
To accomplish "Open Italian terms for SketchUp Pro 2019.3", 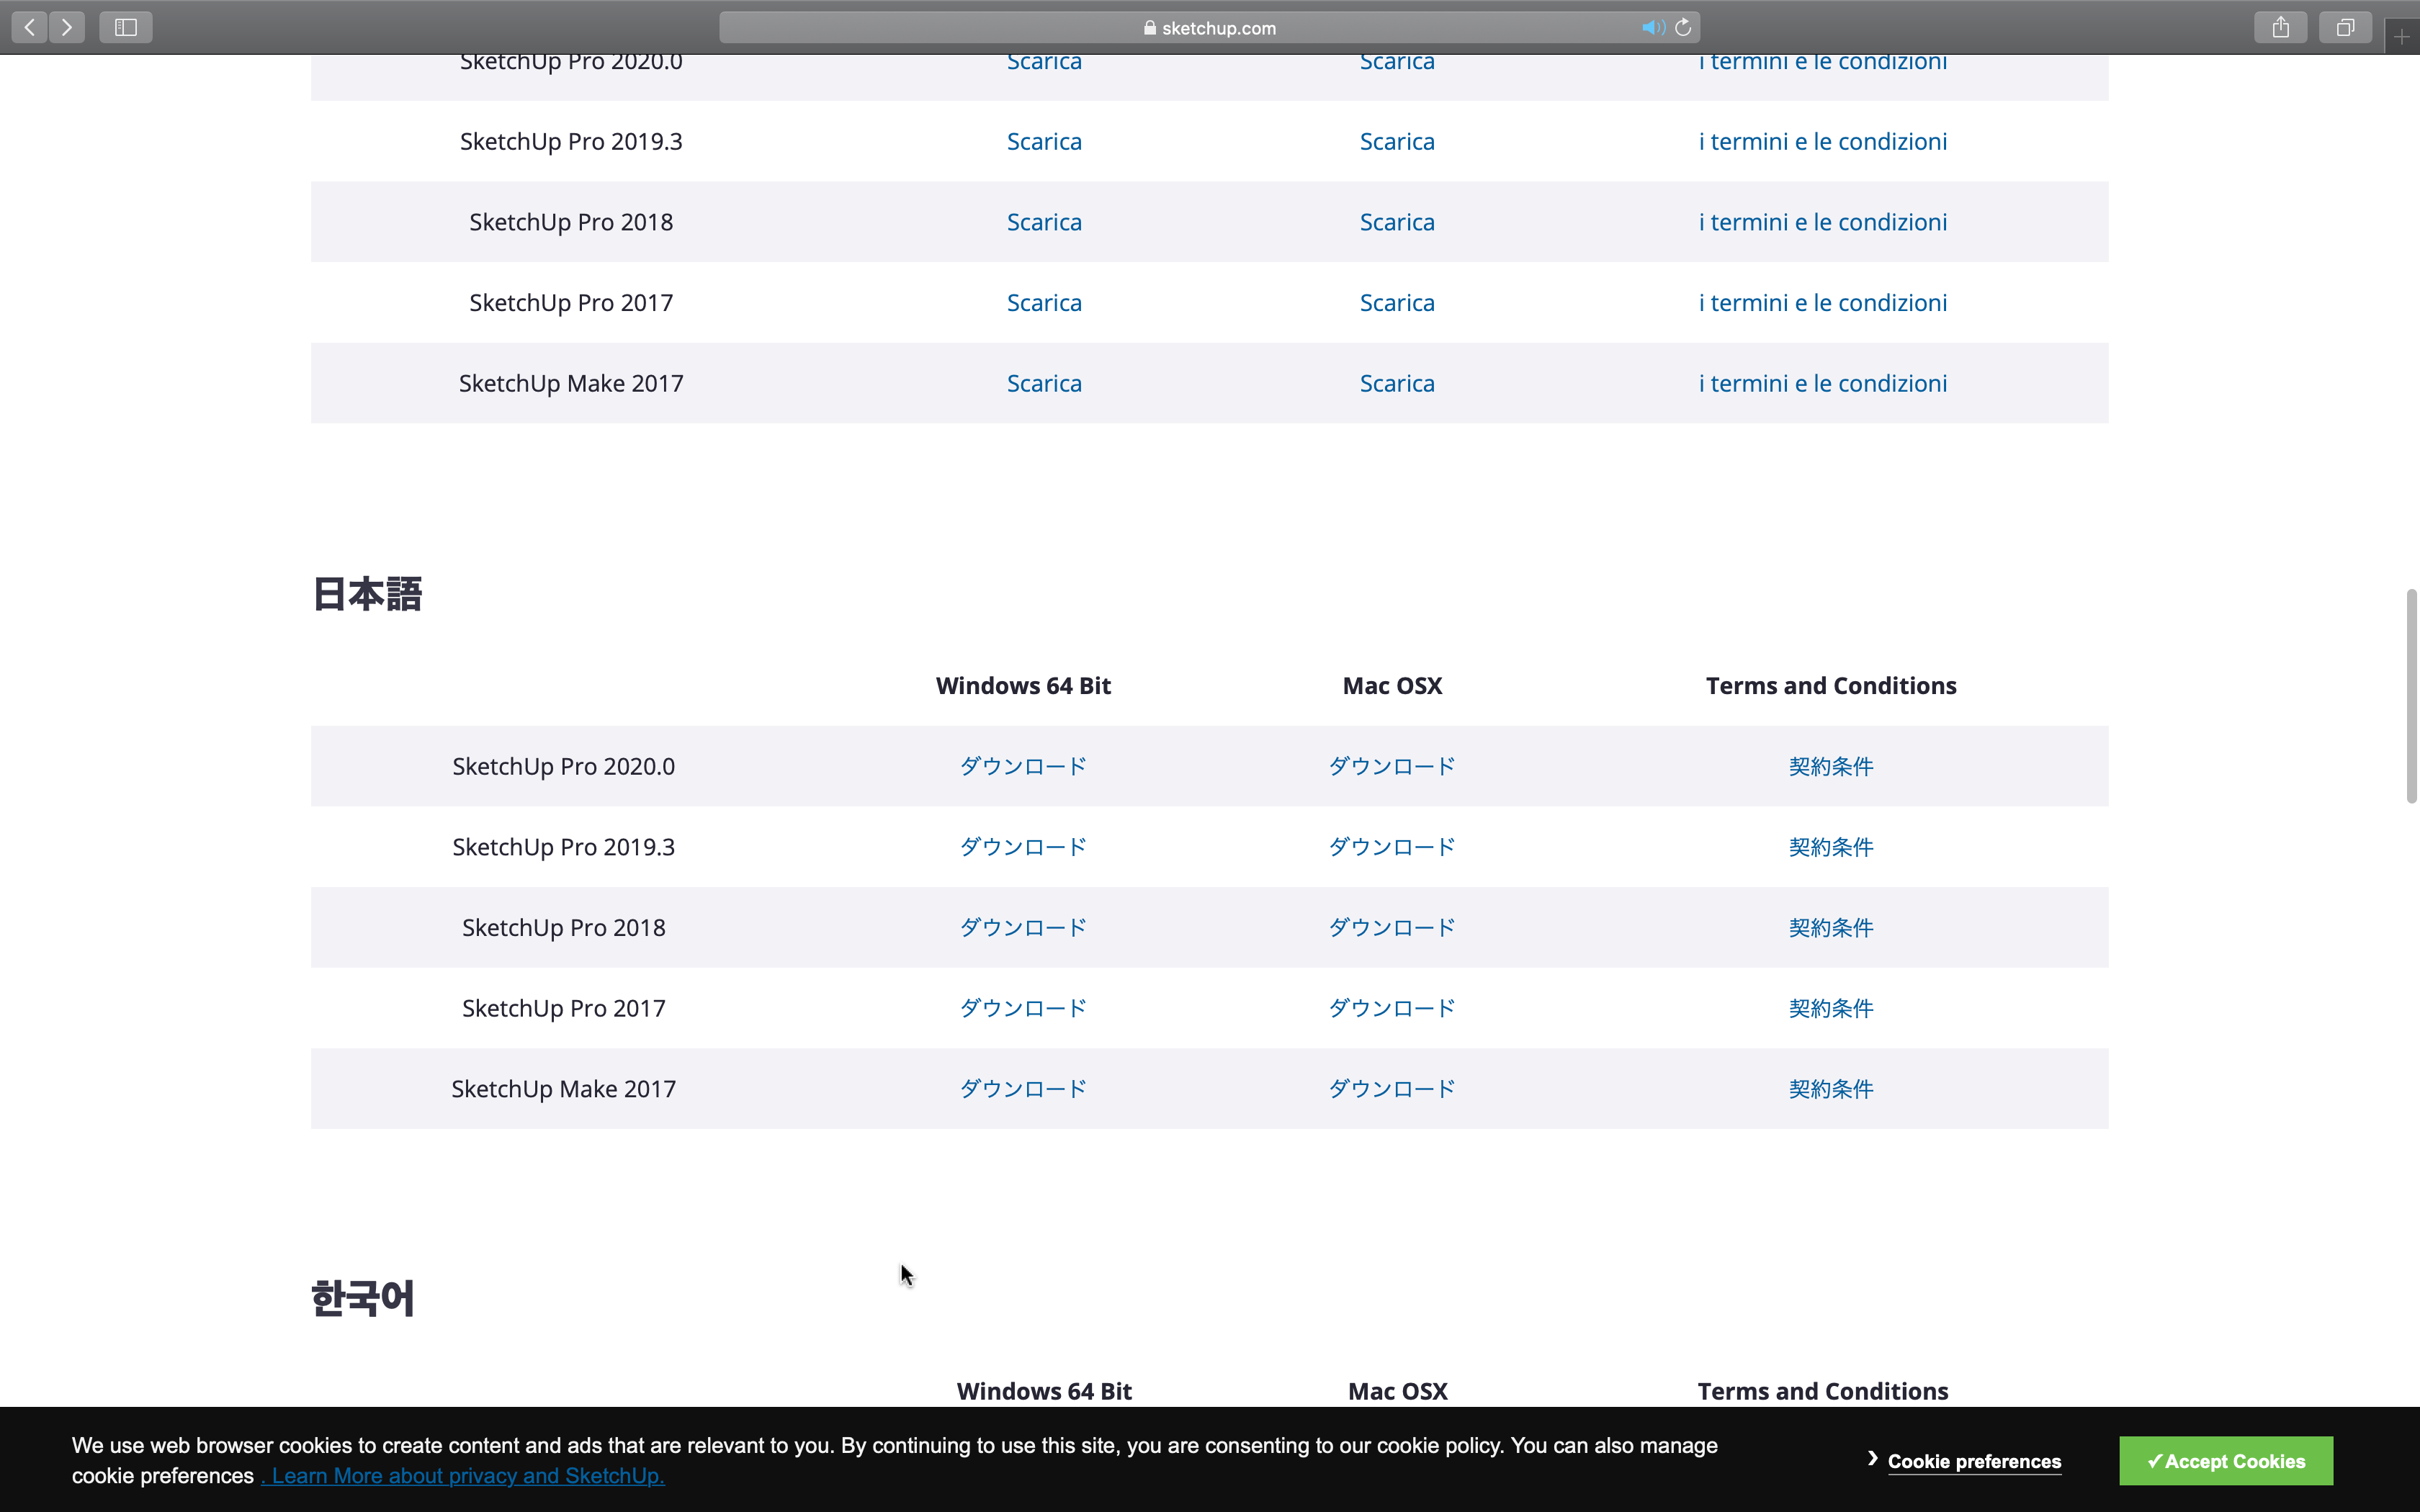I will pyautogui.click(x=1823, y=141).
